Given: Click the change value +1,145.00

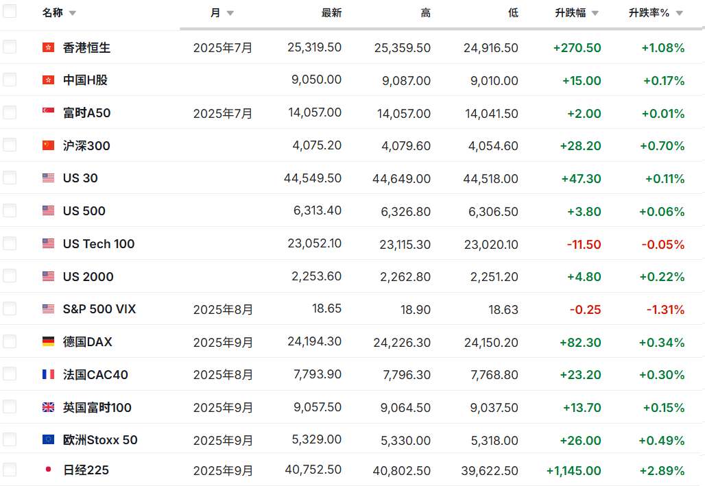Looking at the screenshot, I should (x=573, y=471).
